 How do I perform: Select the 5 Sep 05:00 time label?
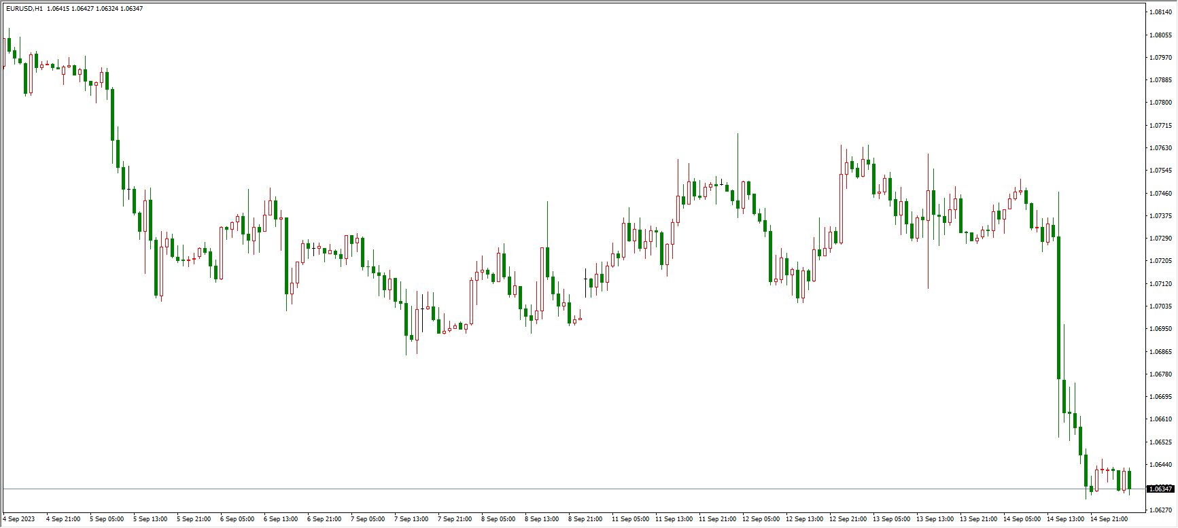point(107,519)
